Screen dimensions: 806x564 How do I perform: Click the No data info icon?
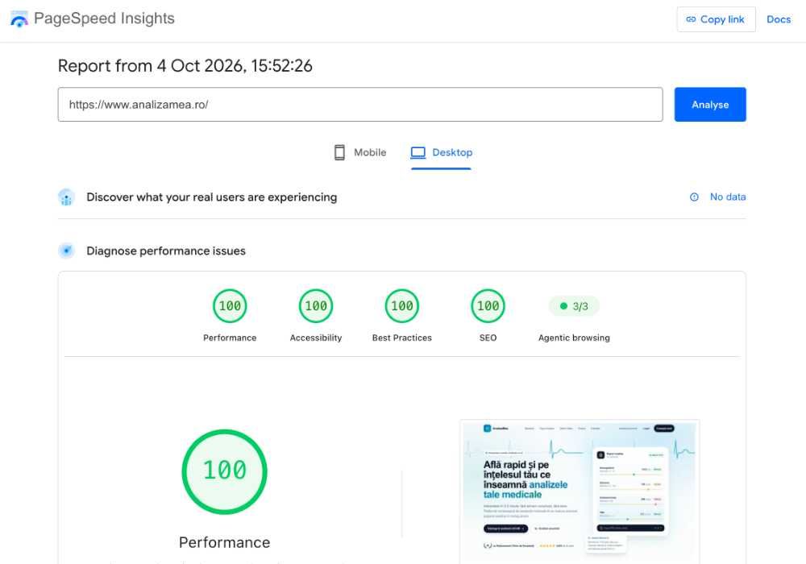[694, 197]
